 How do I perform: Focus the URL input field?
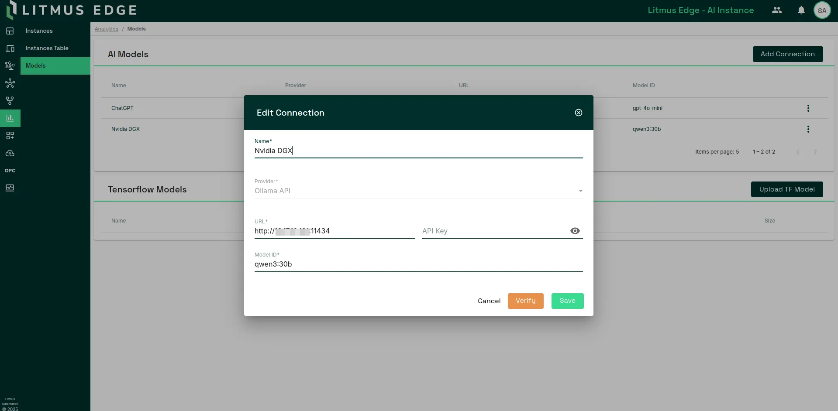tap(335, 231)
